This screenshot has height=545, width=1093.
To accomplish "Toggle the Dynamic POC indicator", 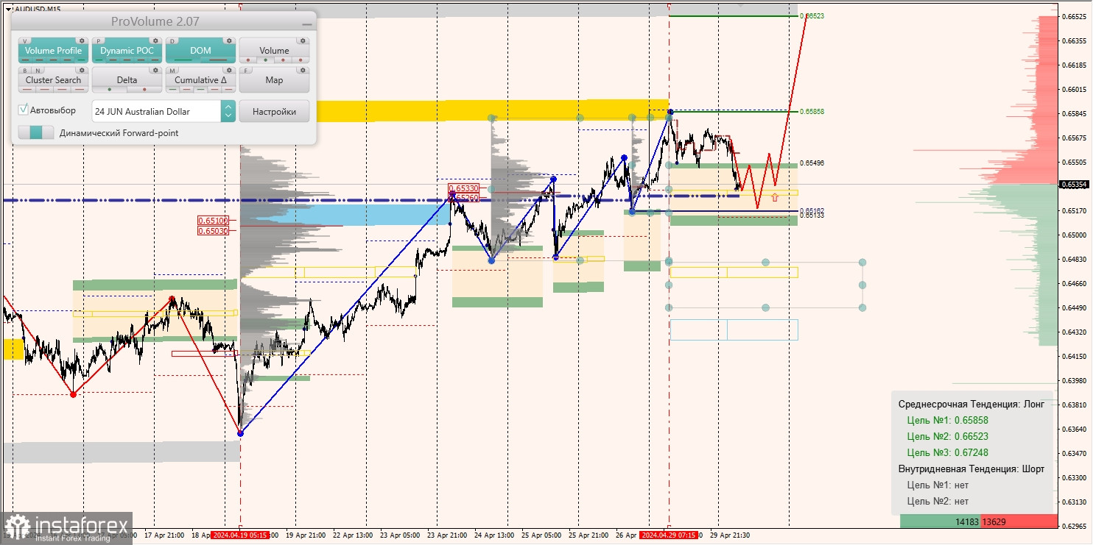I will (x=127, y=51).
